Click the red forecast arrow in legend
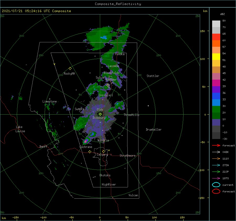Screen dimensions: 236x221 tap(216, 145)
